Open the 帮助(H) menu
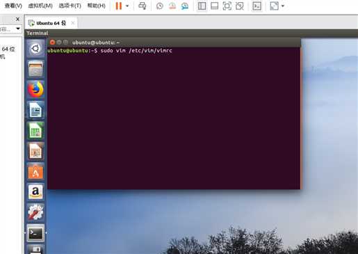The height and width of the screenshot is (254, 358). [96, 6]
